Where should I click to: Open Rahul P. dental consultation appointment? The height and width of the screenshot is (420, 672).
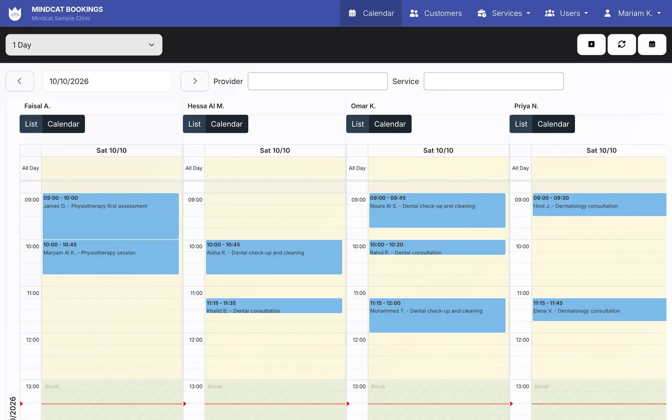point(437,247)
